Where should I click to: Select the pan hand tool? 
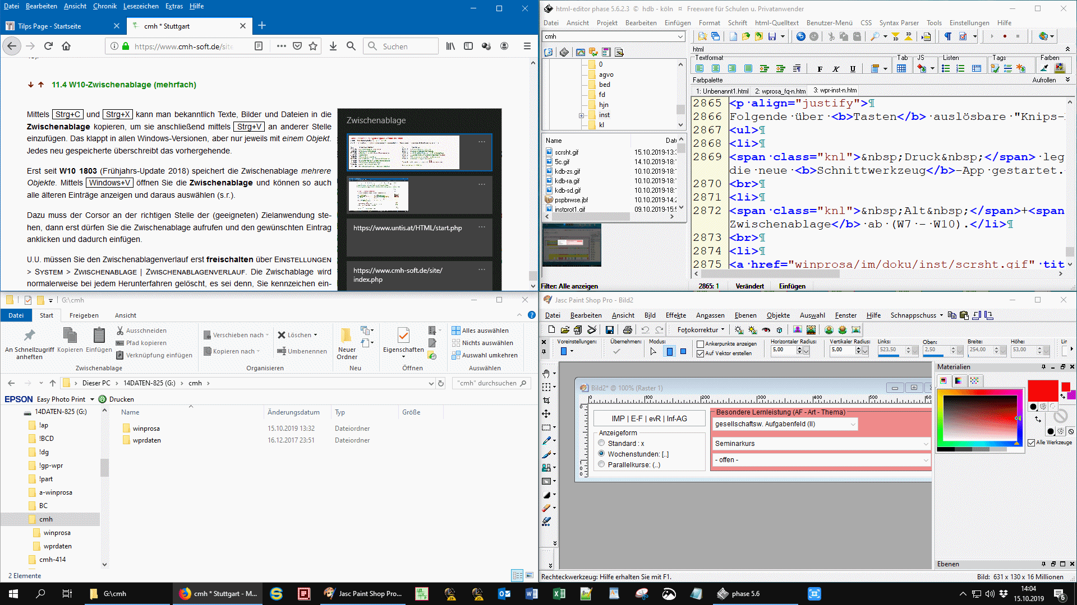546,373
